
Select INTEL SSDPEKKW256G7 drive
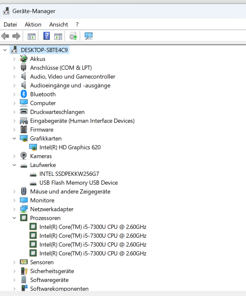pos(69,174)
